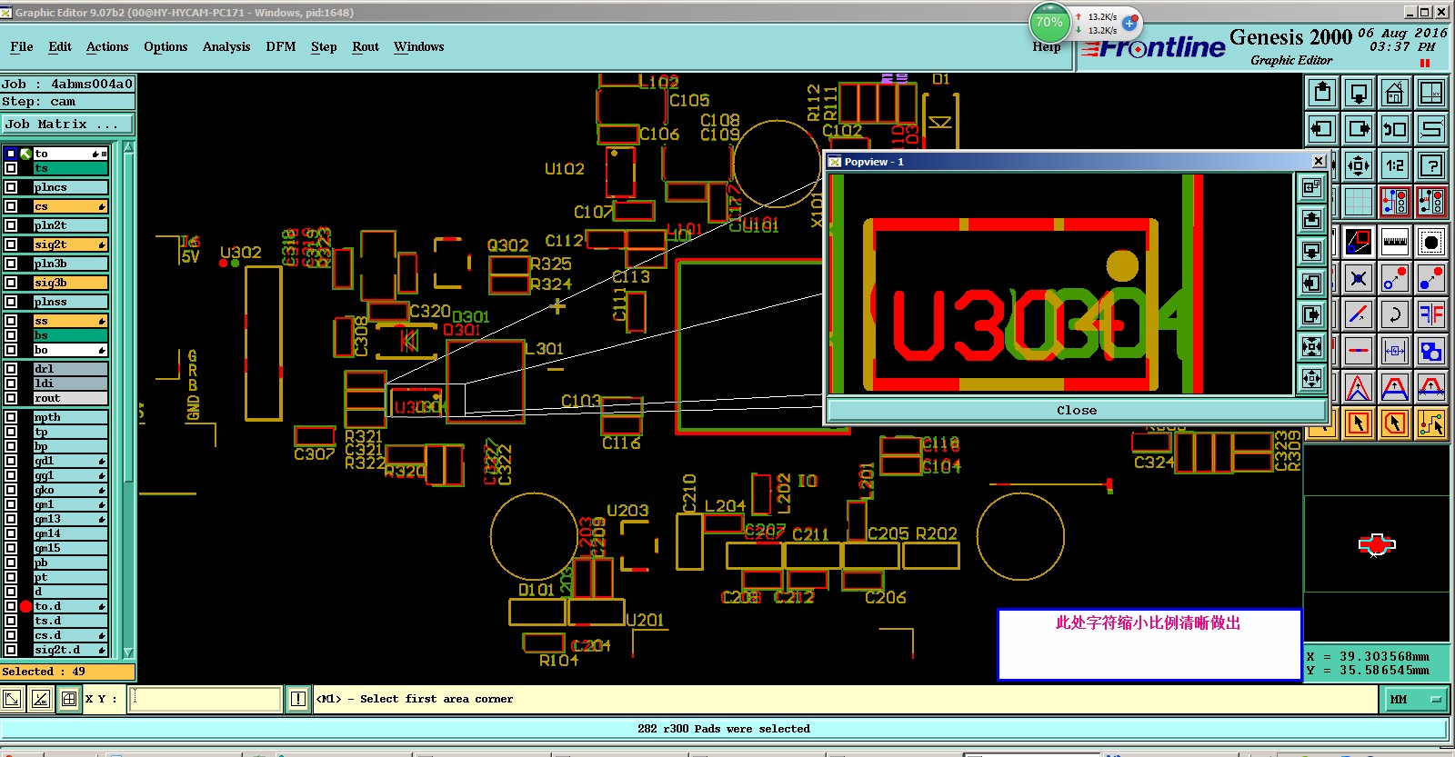Viewport: 1455px width, 757px height.
Task: Click Close button in Popview window
Action: coord(1077,411)
